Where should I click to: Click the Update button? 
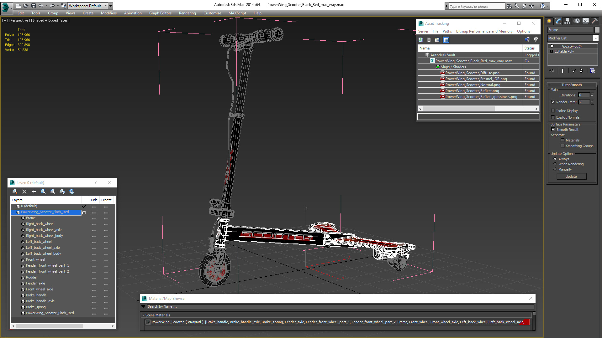571,177
